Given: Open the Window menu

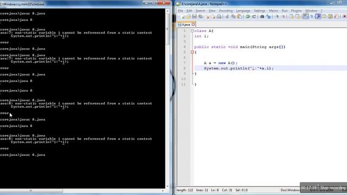Looking at the screenshot, I should point(311,11).
